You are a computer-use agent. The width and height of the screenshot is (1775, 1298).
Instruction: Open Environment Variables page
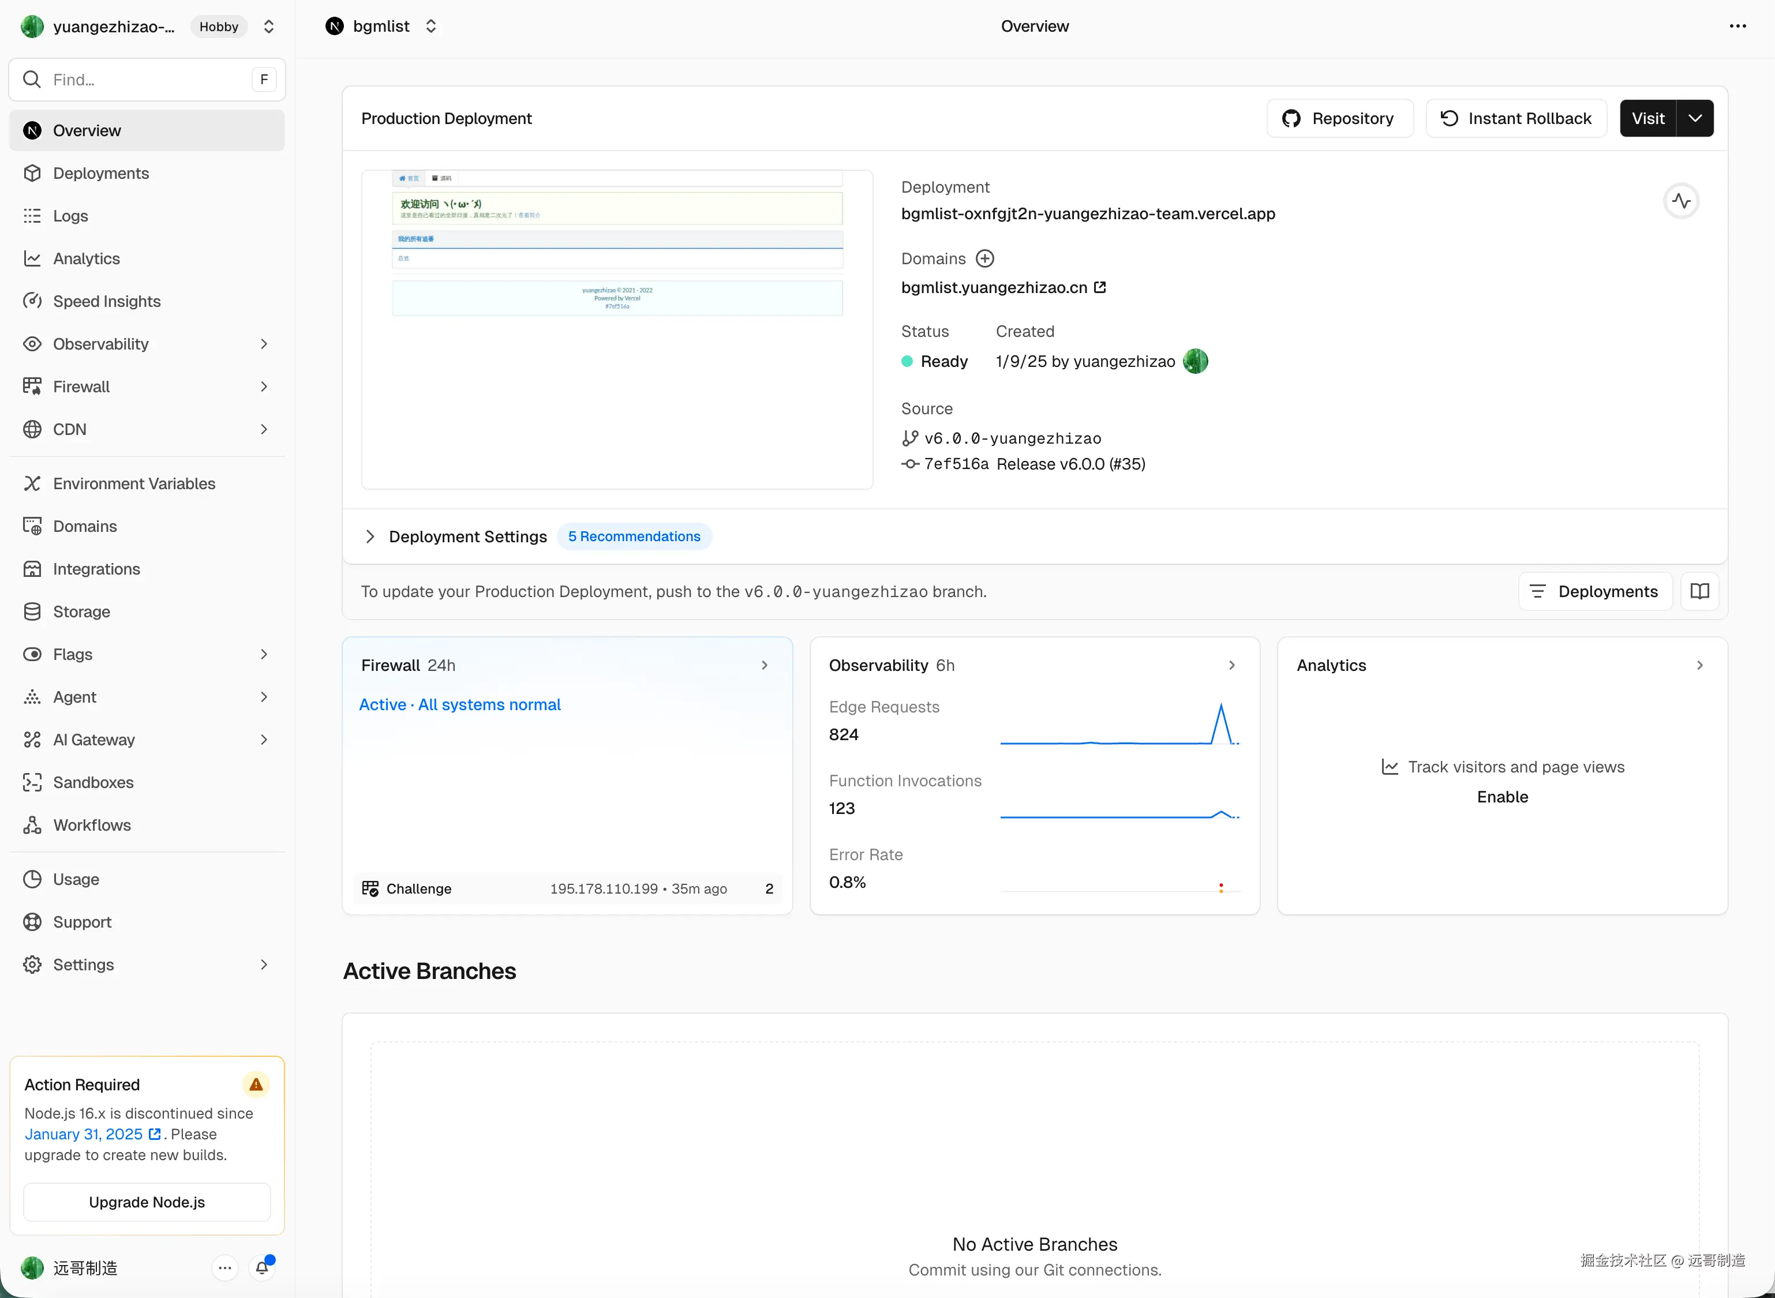pos(147,483)
